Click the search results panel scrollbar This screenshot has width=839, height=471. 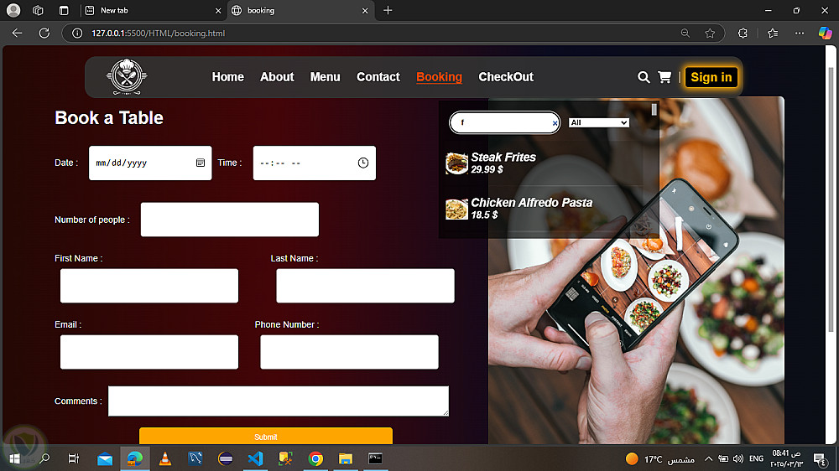click(x=654, y=110)
